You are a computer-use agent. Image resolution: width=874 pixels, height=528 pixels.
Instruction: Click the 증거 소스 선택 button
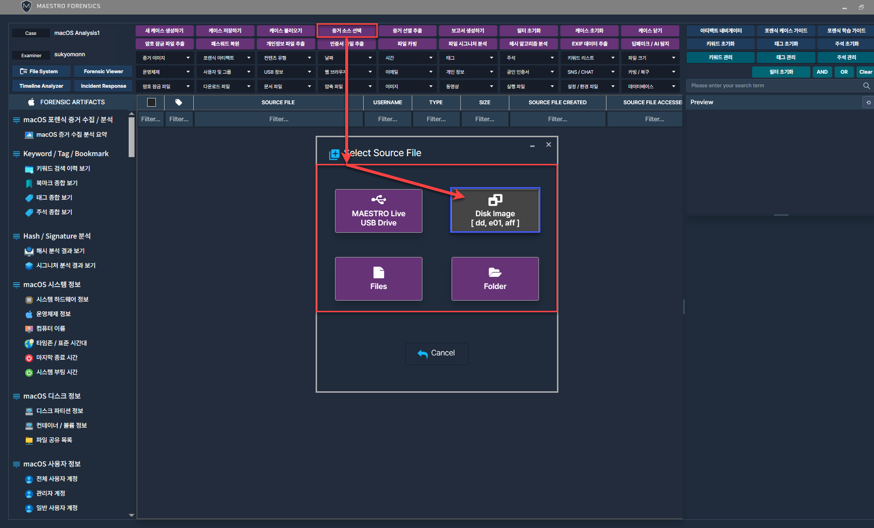tap(347, 31)
